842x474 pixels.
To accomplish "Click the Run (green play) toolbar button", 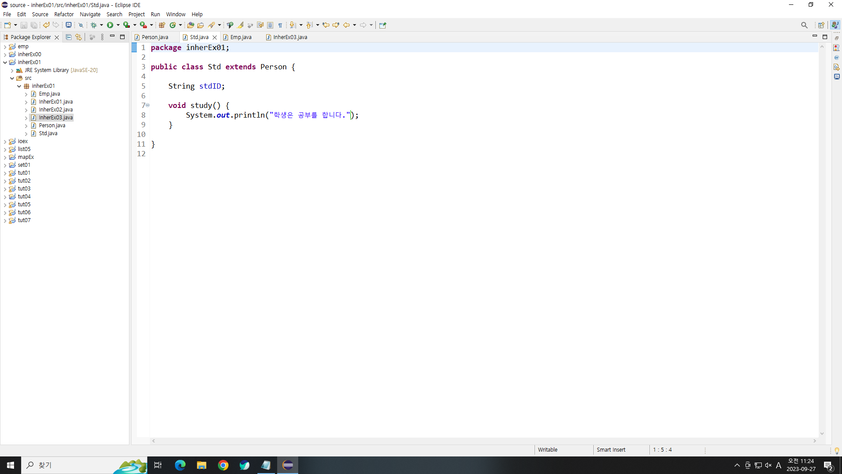I will [x=110, y=25].
